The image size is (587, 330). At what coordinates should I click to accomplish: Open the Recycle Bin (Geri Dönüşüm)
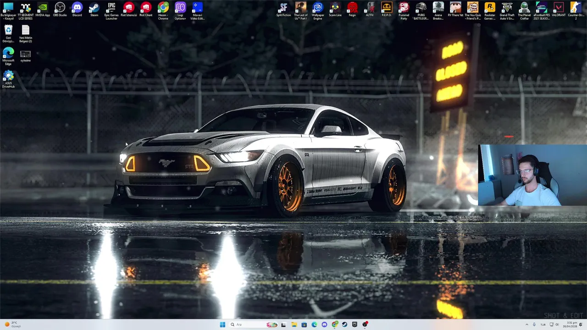coord(8,34)
